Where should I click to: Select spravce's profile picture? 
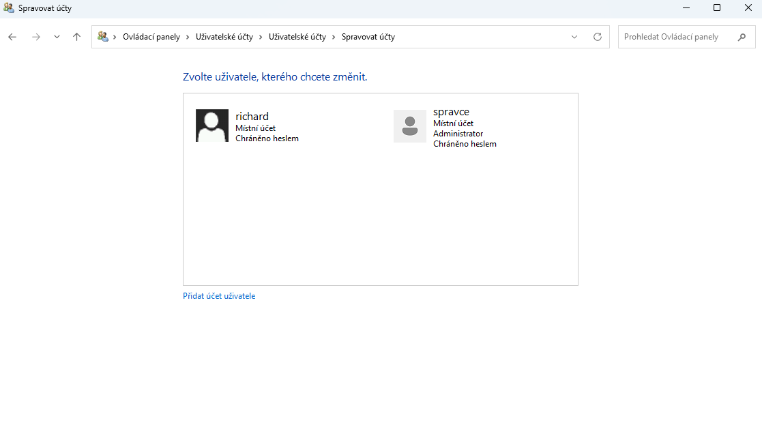[409, 126]
